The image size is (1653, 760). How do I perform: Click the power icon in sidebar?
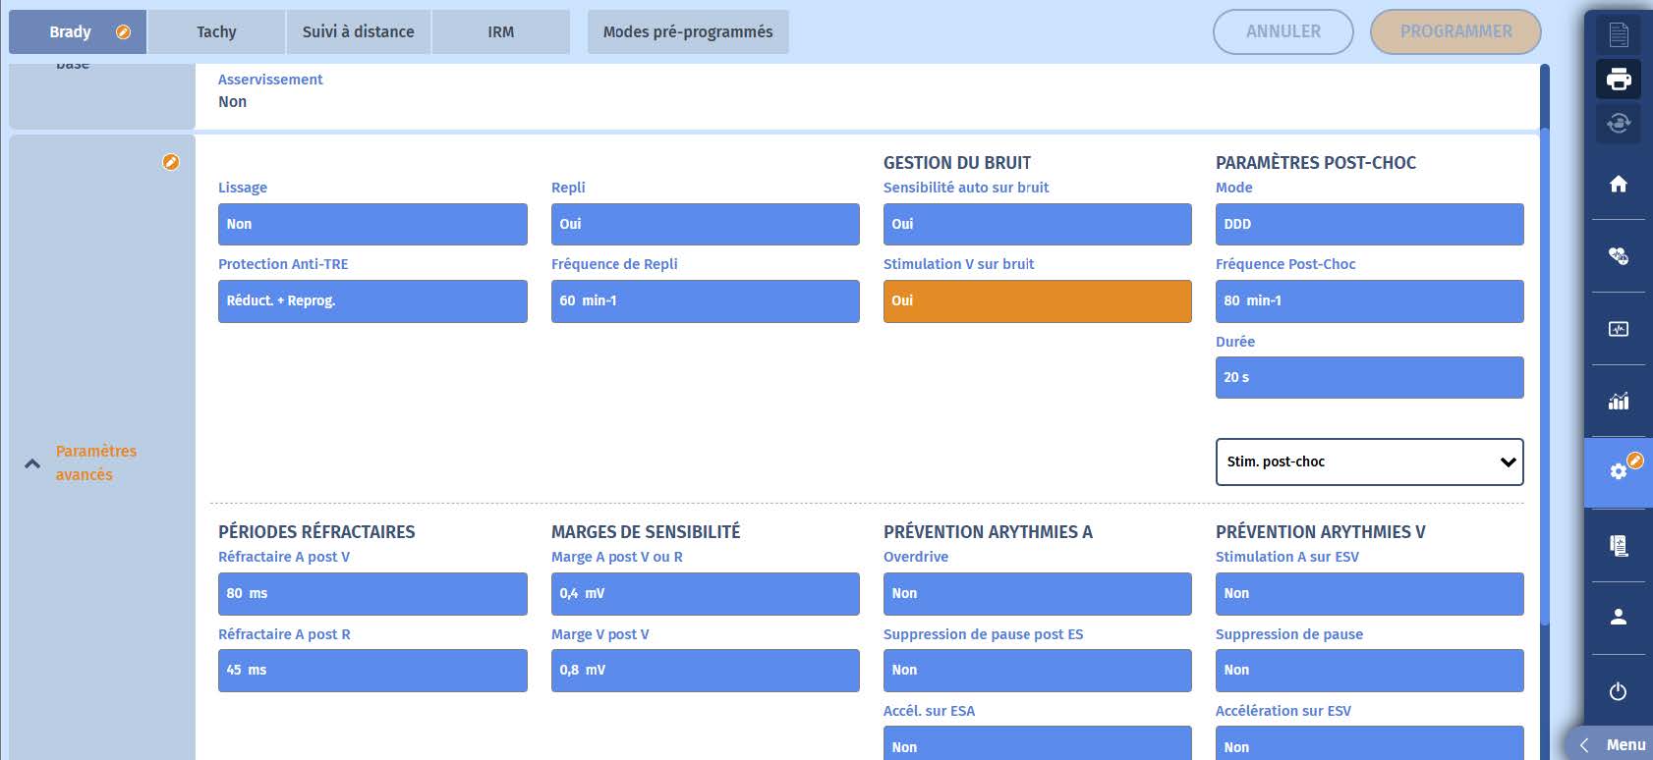(x=1618, y=691)
